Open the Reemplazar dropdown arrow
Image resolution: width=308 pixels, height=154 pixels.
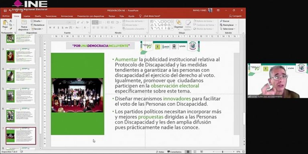click(236, 25)
